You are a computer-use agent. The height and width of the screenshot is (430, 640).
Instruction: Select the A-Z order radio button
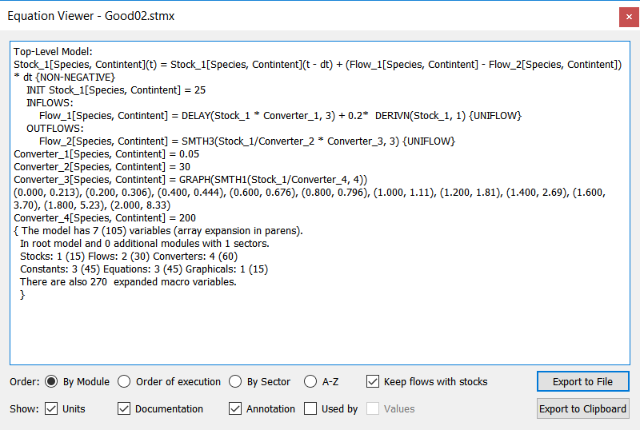(310, 381)
